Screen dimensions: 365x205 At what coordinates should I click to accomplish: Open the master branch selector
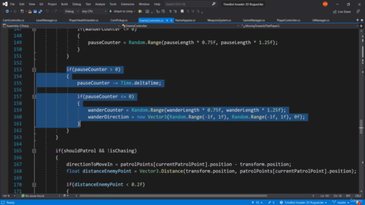[341, 203]
